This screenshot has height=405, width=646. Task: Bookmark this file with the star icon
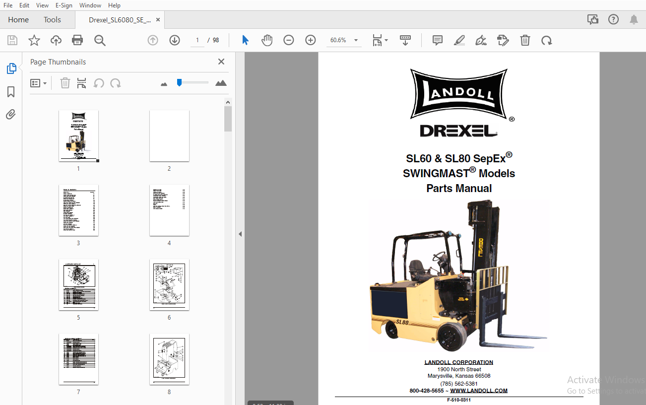34,40
